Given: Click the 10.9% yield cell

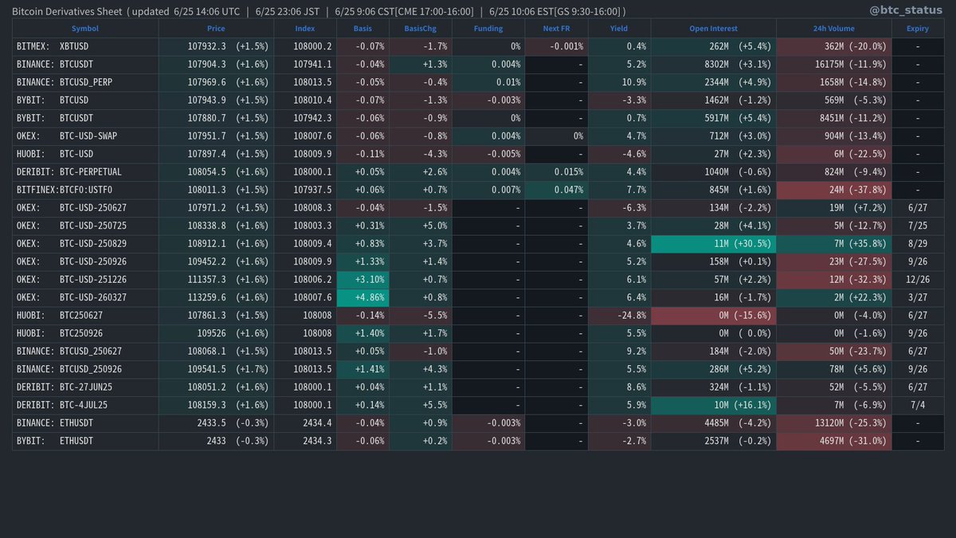Looking at the screenshot, I should point(619,83).
